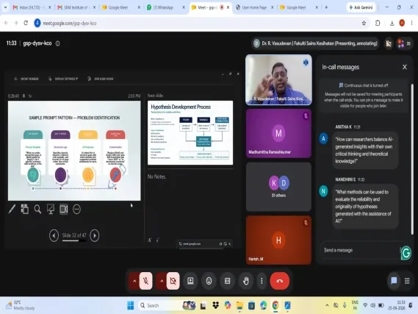Open Meet more options three-dot menu
Viewport: 418px width, 314px height.
pos(262,281)
